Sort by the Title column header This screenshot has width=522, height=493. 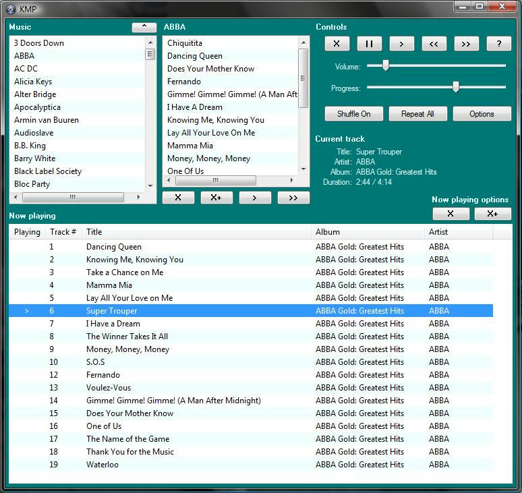click(x=196, y=232)
